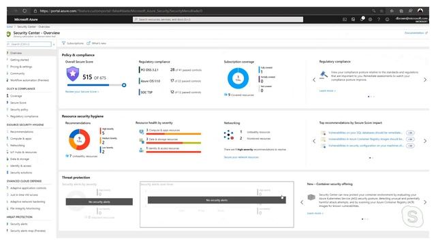Collapse the left menu with the chevron
This screenshot has height=245, width=436.
(x=54, y=44)
